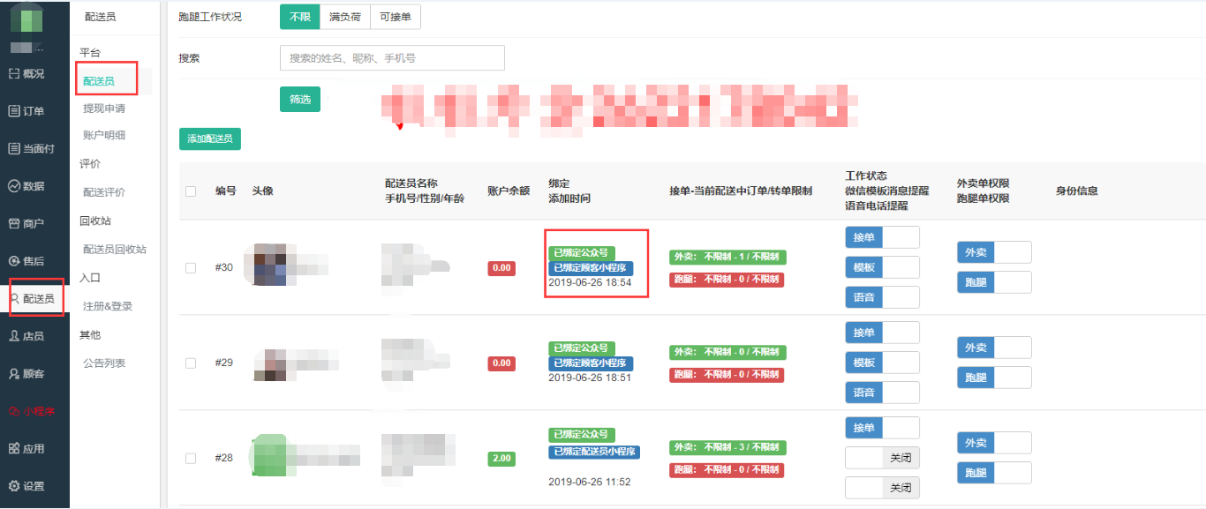Open the 数据 statistics sidebar icon

coord(13,186)
